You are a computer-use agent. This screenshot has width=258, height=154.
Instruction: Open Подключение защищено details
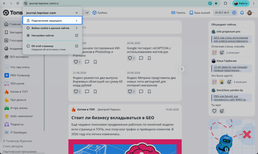52,21
